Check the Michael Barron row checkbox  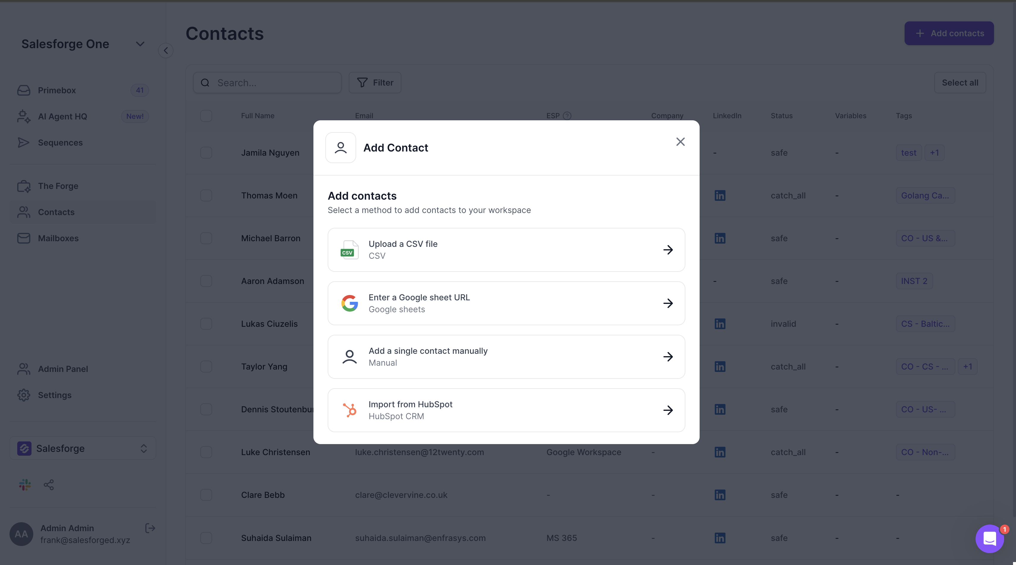click(x=206, y=238)
